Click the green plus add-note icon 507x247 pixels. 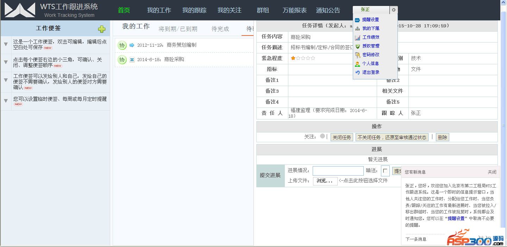[102, 29]
